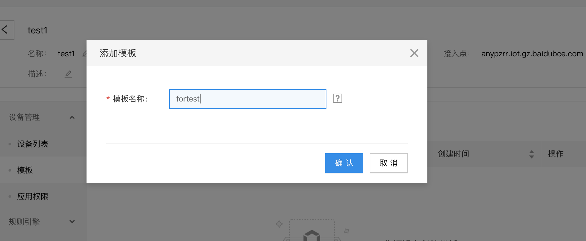Viewport: 586px width, 241px height.
Task: Click the empty-state box illustration
Action: pyautogui.click(x=312, y=231)
